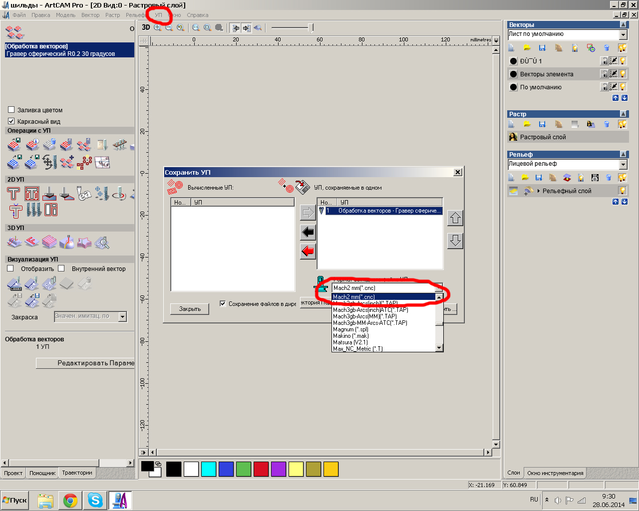The image size is (639, 511).
Task: Enable the Заливка цветом checkbox
Action: point(11,110)
